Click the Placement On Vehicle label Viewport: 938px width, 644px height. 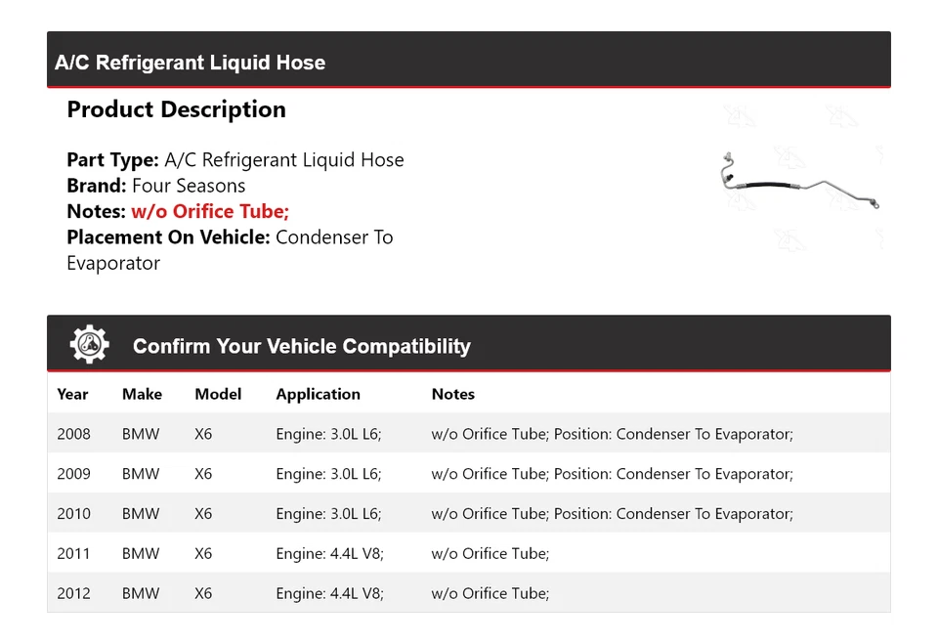coord(168,236)
